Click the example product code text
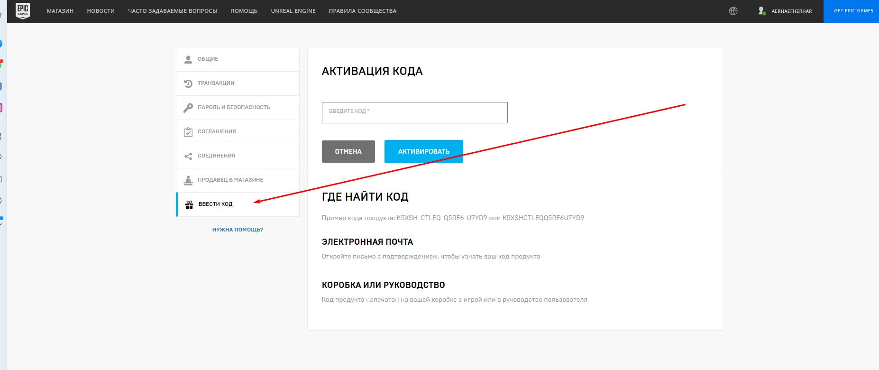 tap(453, 218)
